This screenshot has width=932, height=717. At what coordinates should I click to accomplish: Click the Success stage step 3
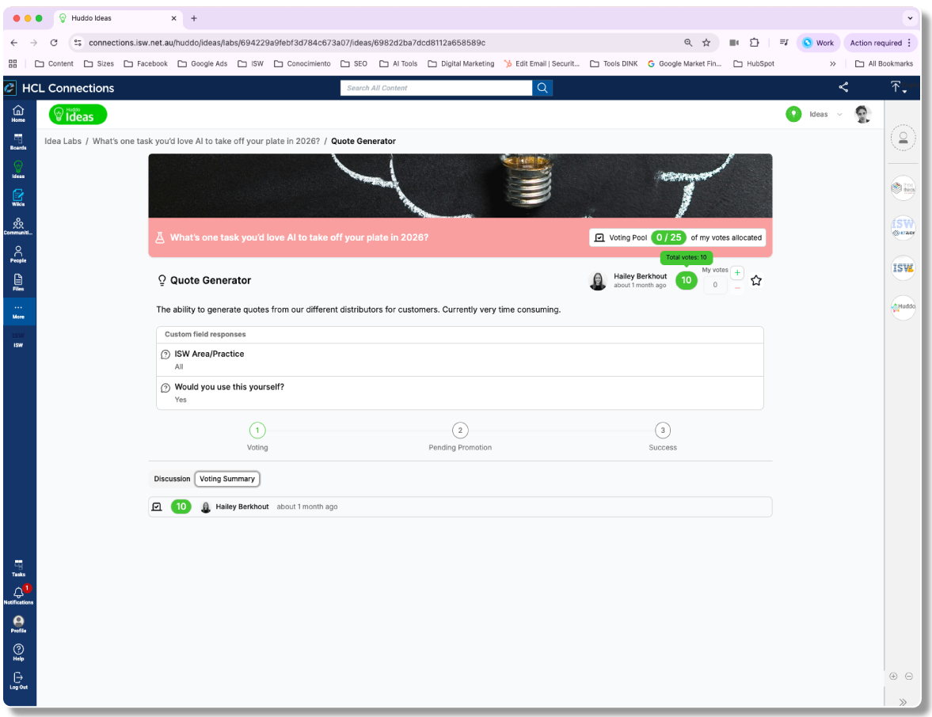click(663, 431)
